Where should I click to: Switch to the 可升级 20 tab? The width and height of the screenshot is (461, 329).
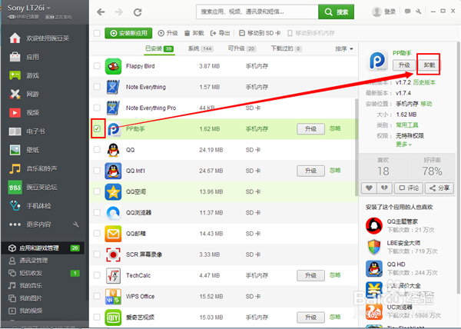[x=242, y=48]
